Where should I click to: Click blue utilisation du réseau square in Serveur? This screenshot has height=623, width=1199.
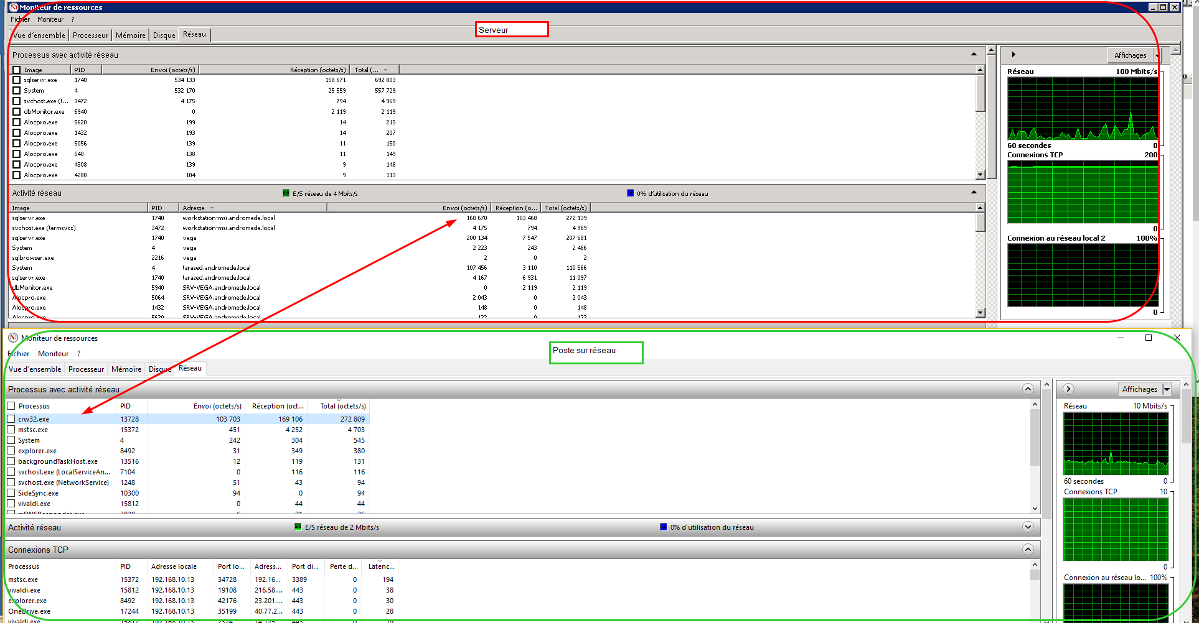click(x=630, y=193)
